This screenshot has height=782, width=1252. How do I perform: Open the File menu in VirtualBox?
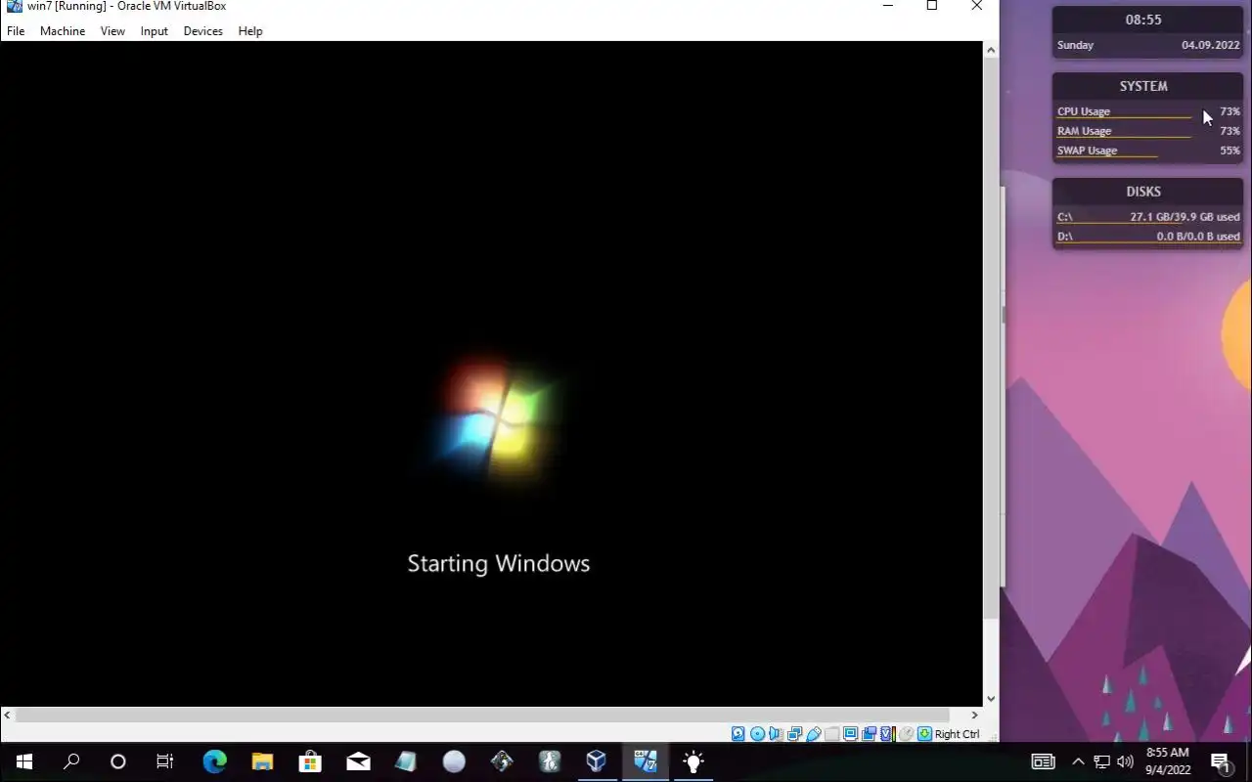16,31
